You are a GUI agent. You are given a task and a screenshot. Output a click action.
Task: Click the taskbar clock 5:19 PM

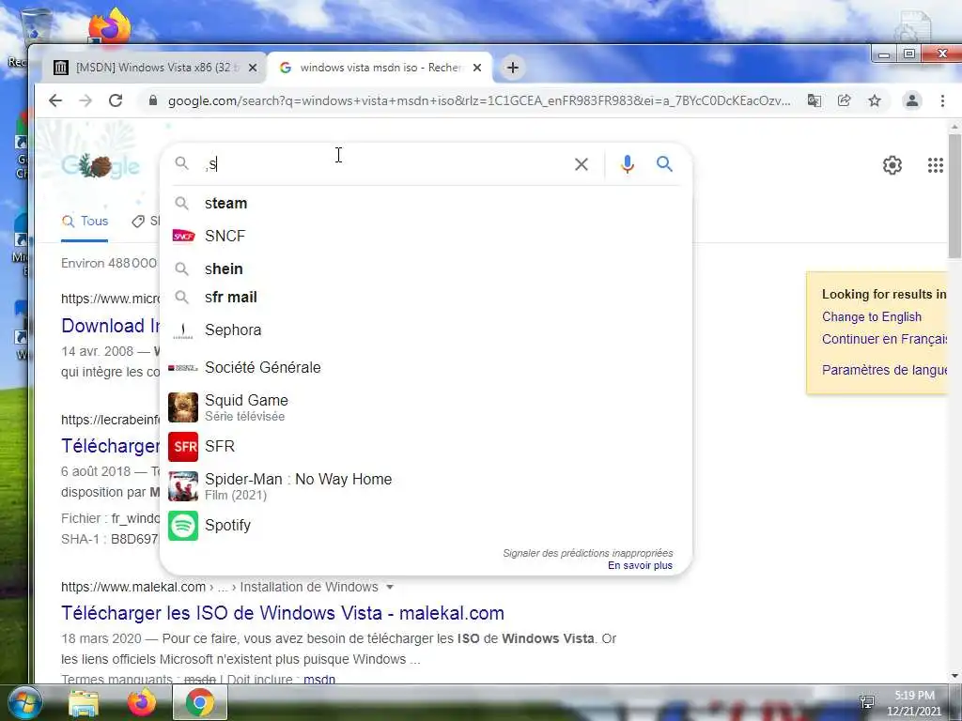914,696
